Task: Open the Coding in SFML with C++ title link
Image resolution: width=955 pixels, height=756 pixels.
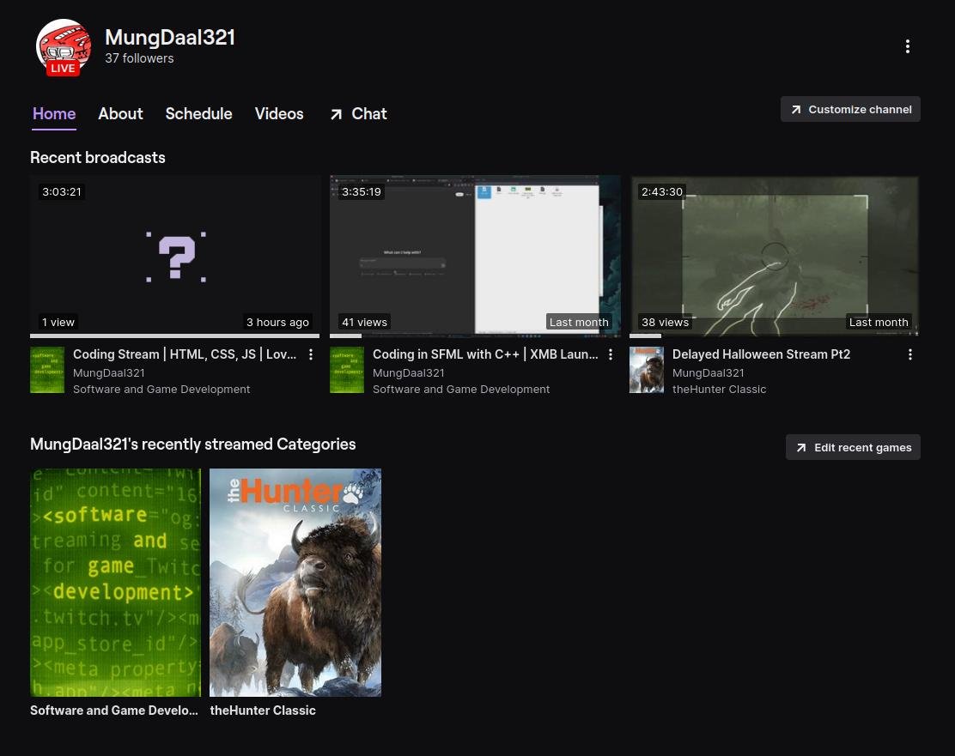Action: [485, 354]
